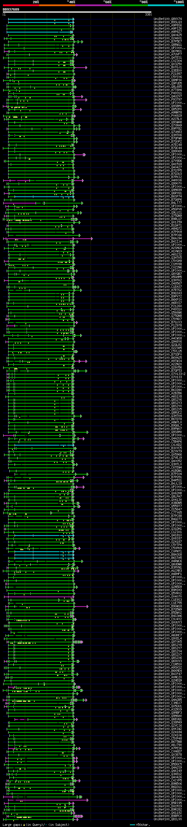Click hit label UniRef100_Q03250
187x827 pixels.
(168, 64)
